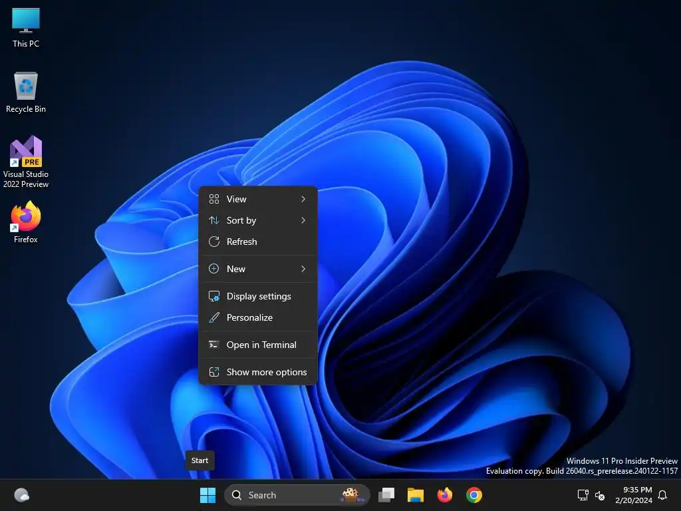Launch Firefox from the taskbar
The height and width of the screenshot is (511, 681).
(x=444, y=495)
